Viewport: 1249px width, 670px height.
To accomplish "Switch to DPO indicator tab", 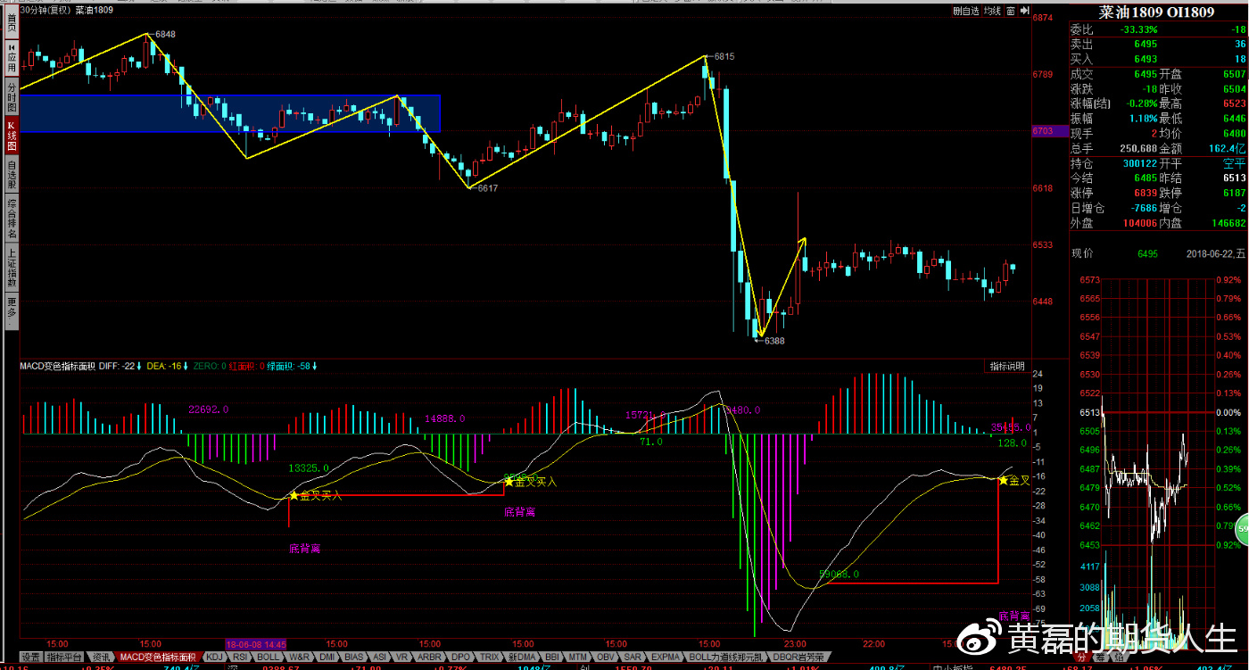I will [x=460, y=657].
